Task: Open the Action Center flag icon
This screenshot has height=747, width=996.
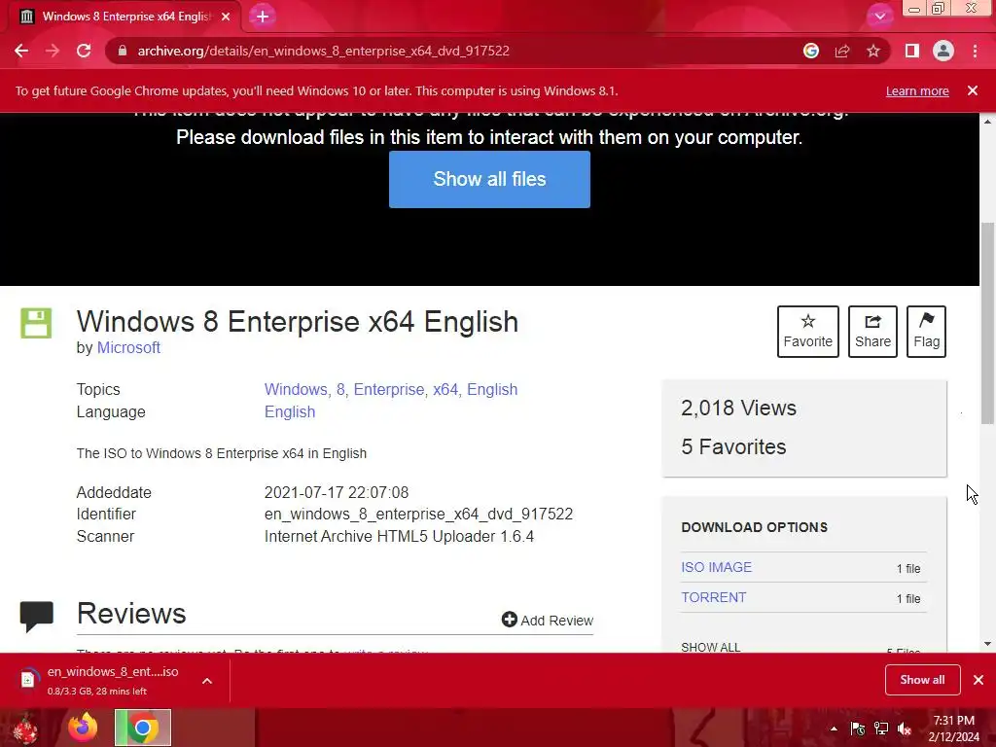Action: click(858, 729)
